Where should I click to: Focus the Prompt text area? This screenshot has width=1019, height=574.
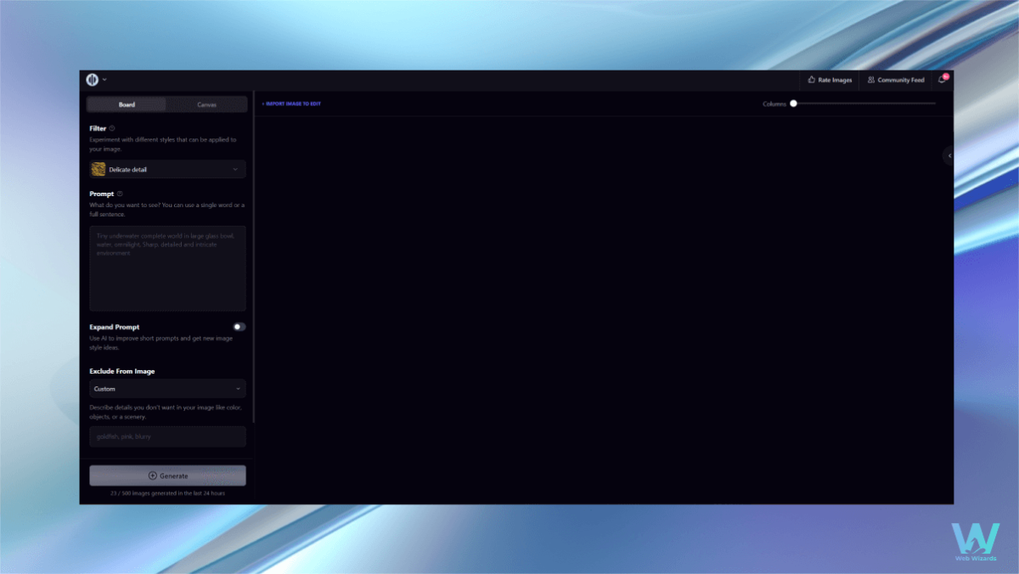(x=168, y=268)
